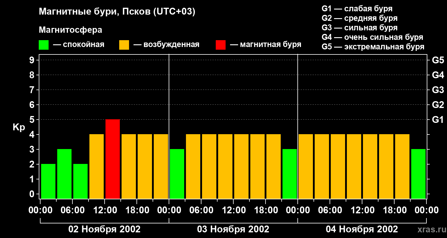Click the '— спокойная' legend label
The image size is (447, 238).
[x=79, y=45]
